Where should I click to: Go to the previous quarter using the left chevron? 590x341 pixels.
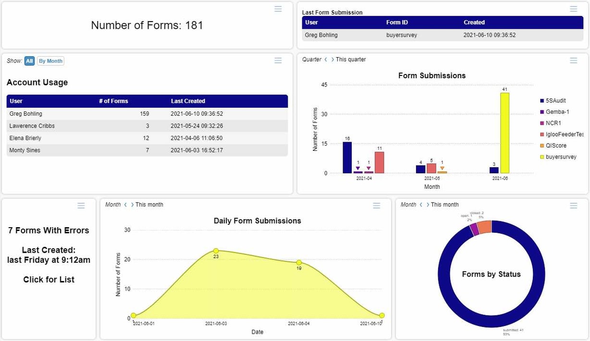pos(326,59)
